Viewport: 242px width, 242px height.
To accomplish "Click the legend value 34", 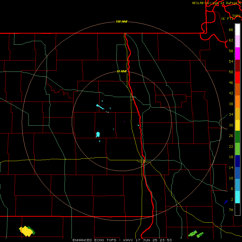I will click(x=231, y=114).
